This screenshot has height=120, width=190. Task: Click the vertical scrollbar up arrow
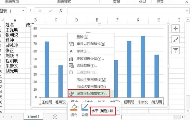pyautogui.click(x=188, y=20)
